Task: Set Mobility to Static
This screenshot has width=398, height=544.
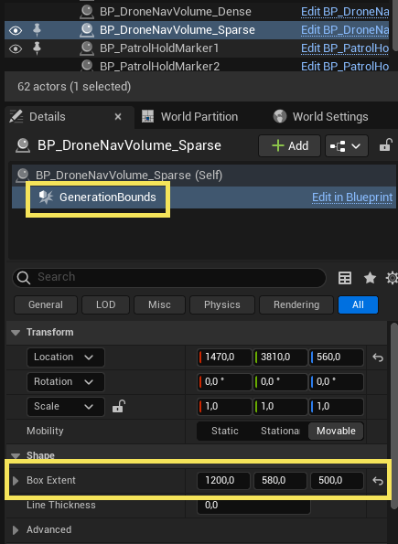Action: point(225,432)
